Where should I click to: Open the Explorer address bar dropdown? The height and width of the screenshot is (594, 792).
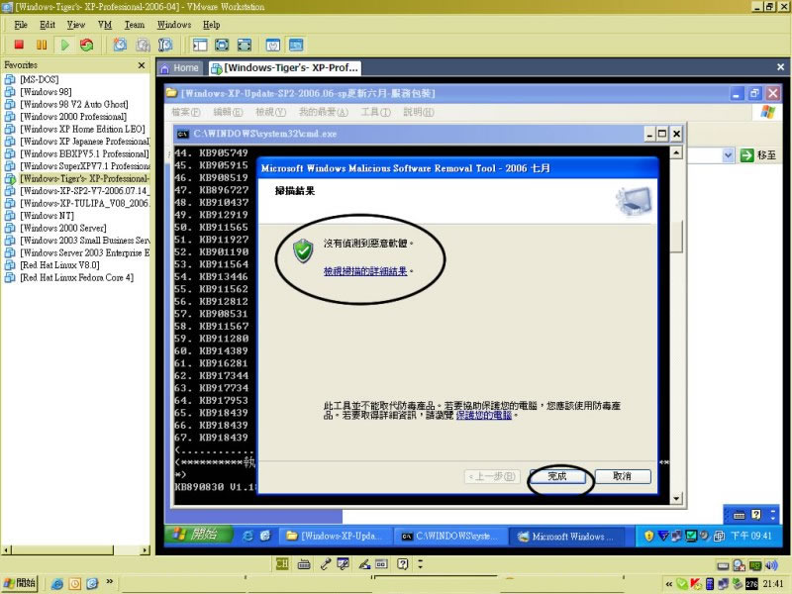tap(728, 155)
